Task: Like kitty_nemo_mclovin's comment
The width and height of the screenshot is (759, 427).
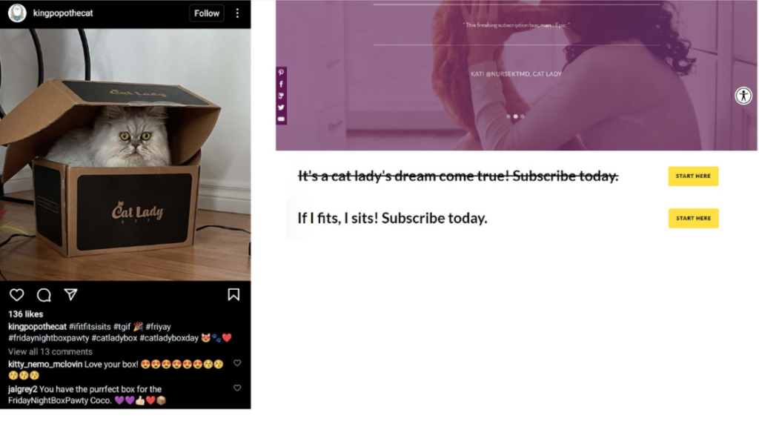Action: (237, 363)
